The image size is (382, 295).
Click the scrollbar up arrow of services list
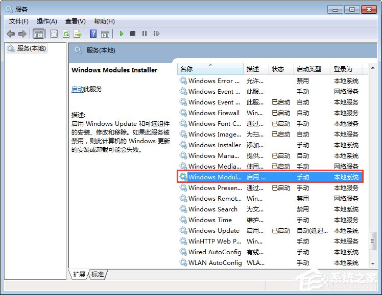tap(373, 68)
